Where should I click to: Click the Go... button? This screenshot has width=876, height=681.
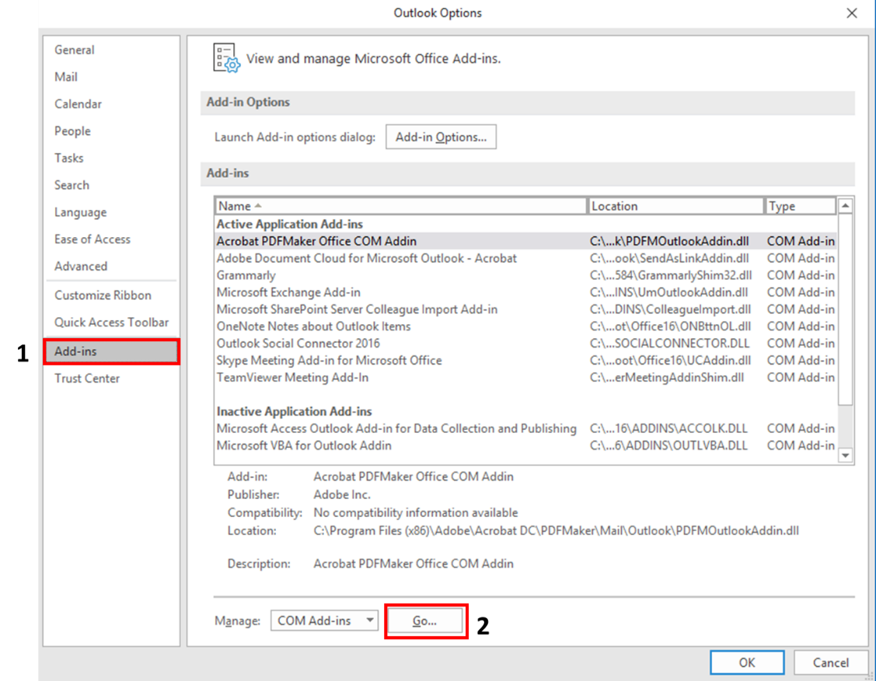coord(424,620)
